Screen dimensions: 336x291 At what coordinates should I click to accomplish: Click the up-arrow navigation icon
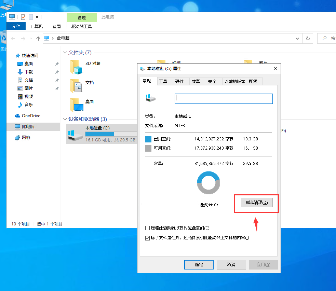pyautogui.click(x=38, y=39)
